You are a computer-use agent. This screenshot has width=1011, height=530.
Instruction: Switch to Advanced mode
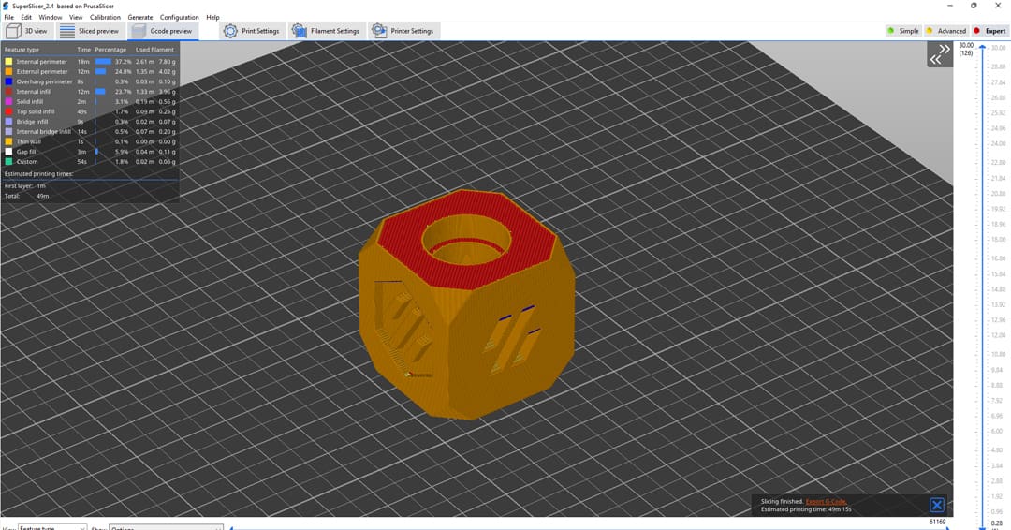coord(945,31)
